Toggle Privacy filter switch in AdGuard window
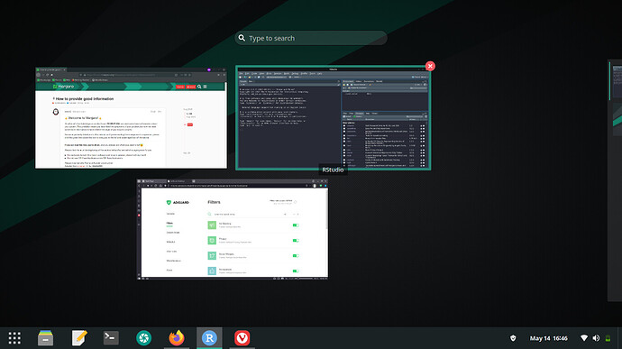This screenshot has width=622, height=349. [296, 240]
